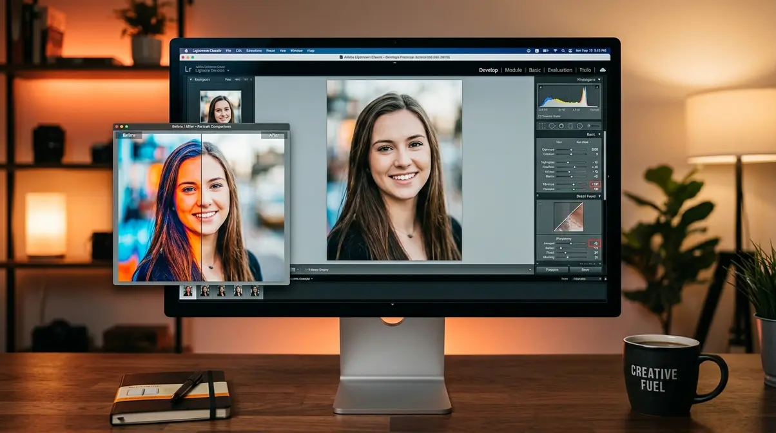Select the rectangle gradient tool icon
This screenshot has height=433, width=776.
(x=570, y=126)
